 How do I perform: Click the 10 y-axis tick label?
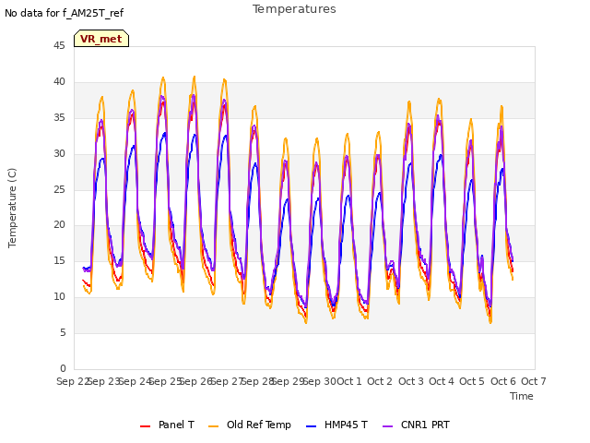pos(59,297)
